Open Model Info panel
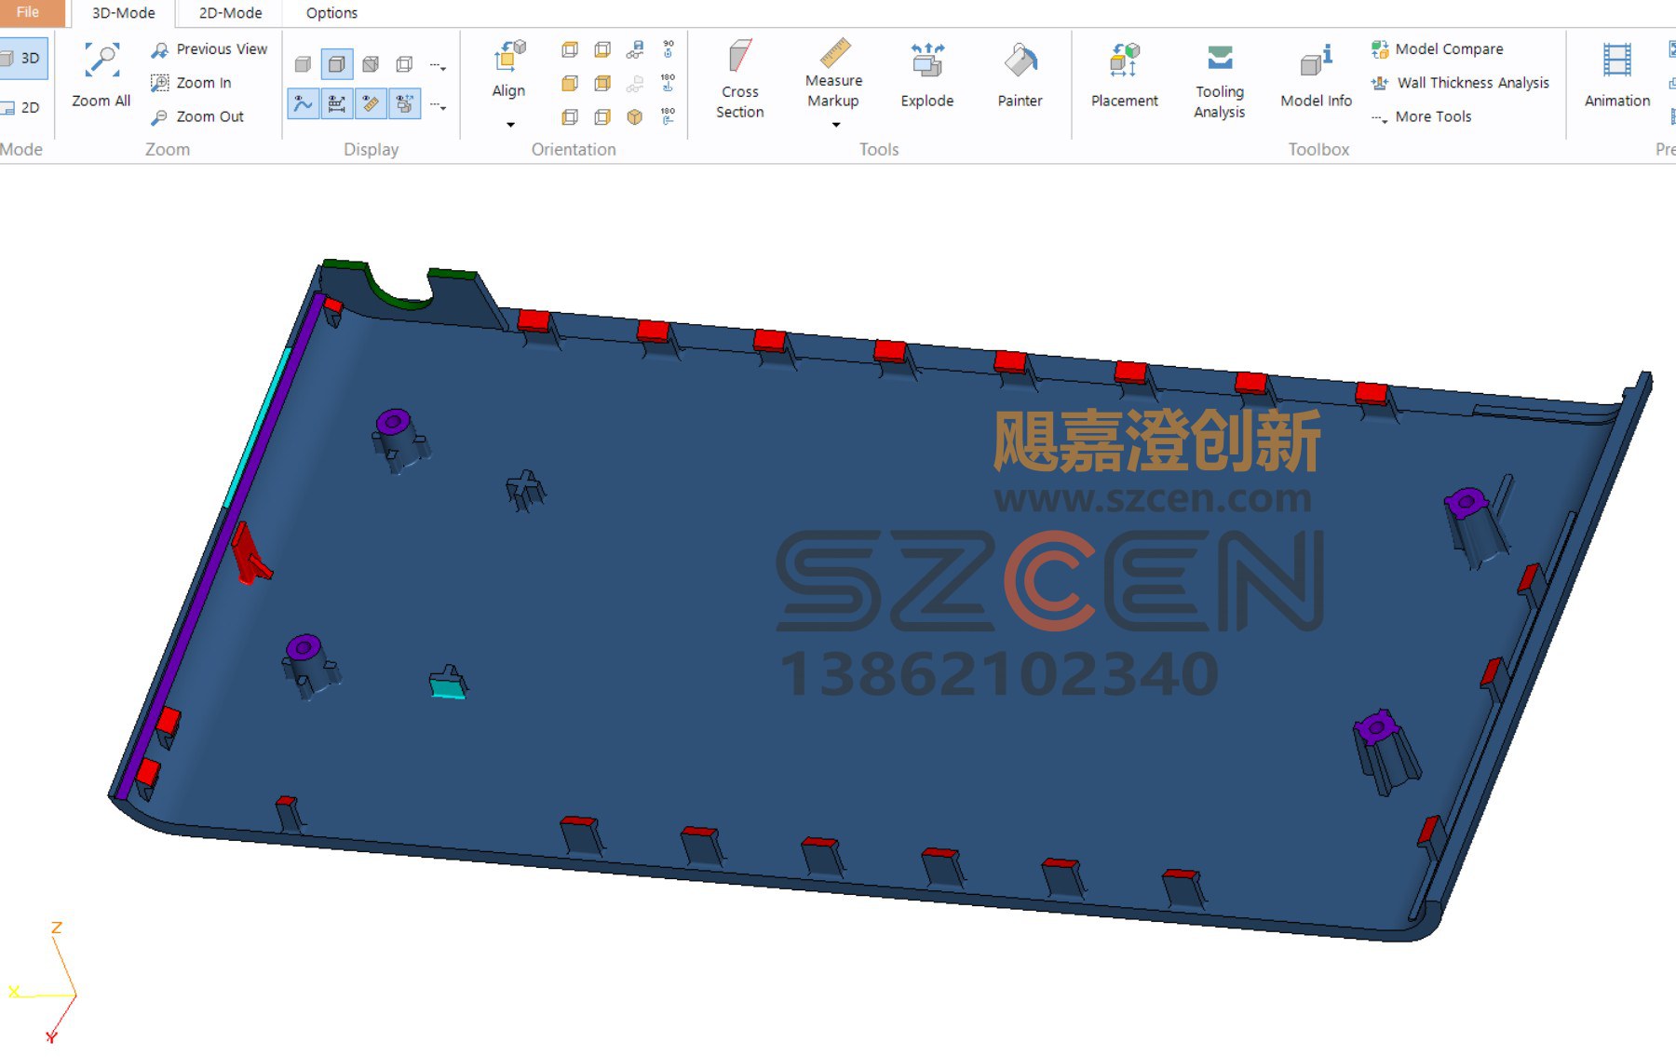Screen dimensions: 1676x1057 click(1316, 59)
